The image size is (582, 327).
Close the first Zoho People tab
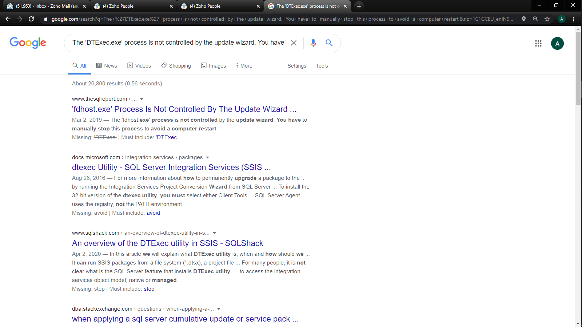coord(171,6)
